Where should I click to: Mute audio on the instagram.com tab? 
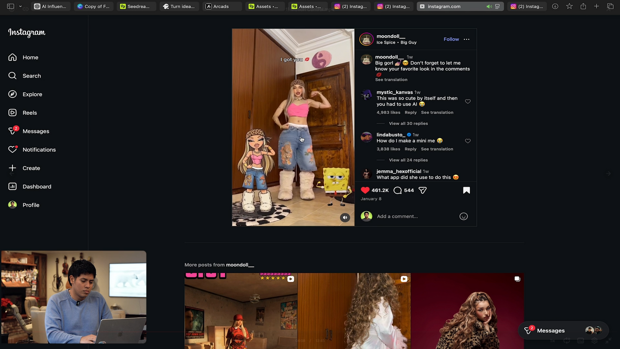point(489,6)
